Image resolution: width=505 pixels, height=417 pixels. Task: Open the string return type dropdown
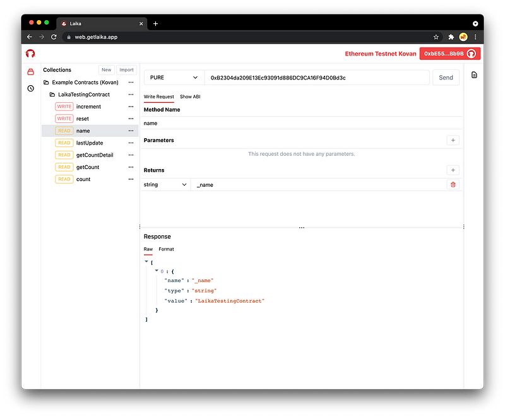[167, 185]
